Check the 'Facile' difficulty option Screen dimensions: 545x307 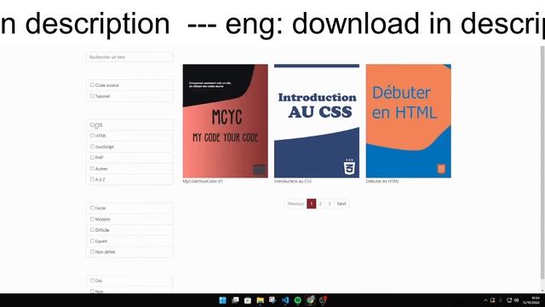click(92, 208)
